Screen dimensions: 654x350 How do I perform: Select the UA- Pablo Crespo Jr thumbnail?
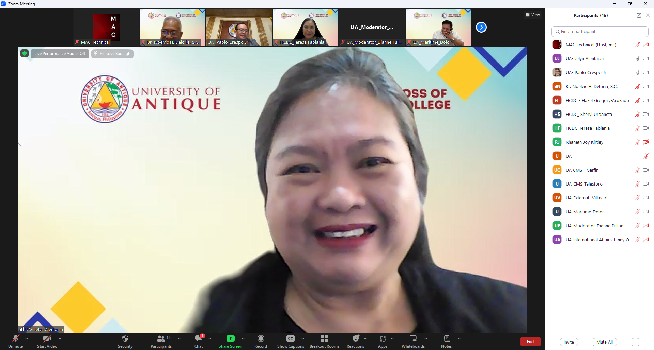click(x=239, y=27)
